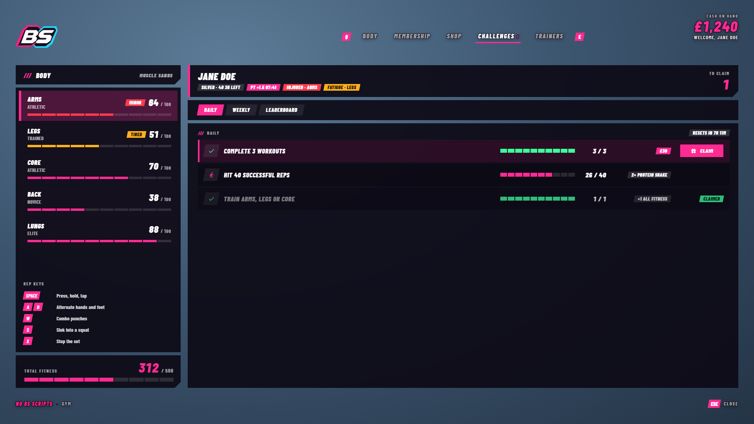Select the Core muscle row
The image size is (754, 424).
click(98, 169)
